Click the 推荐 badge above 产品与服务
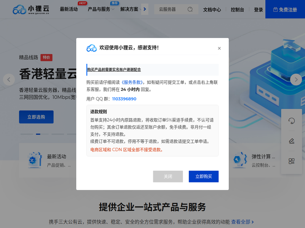The image size is (305, 228). click(x=115, y=3)
